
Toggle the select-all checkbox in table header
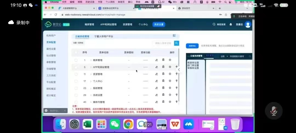76,53
